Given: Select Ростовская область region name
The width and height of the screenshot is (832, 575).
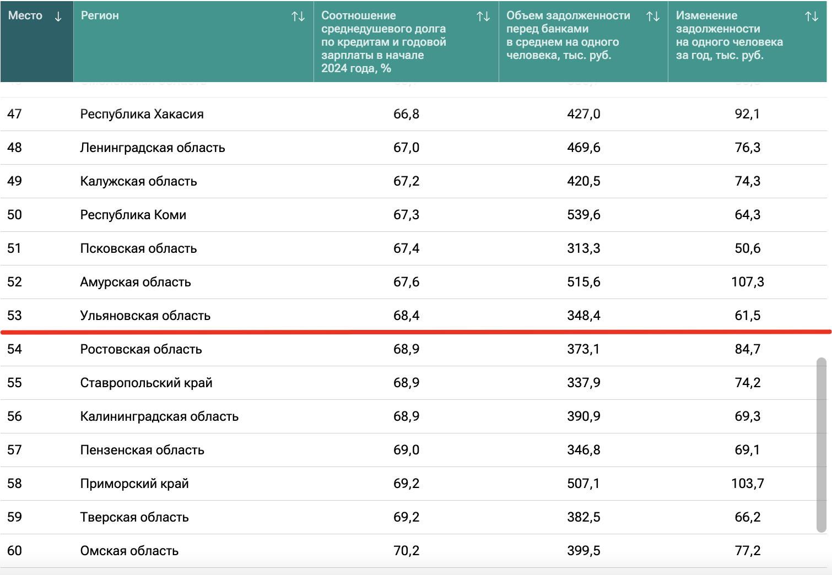Looking at the screenshot, I should point(141,349).
